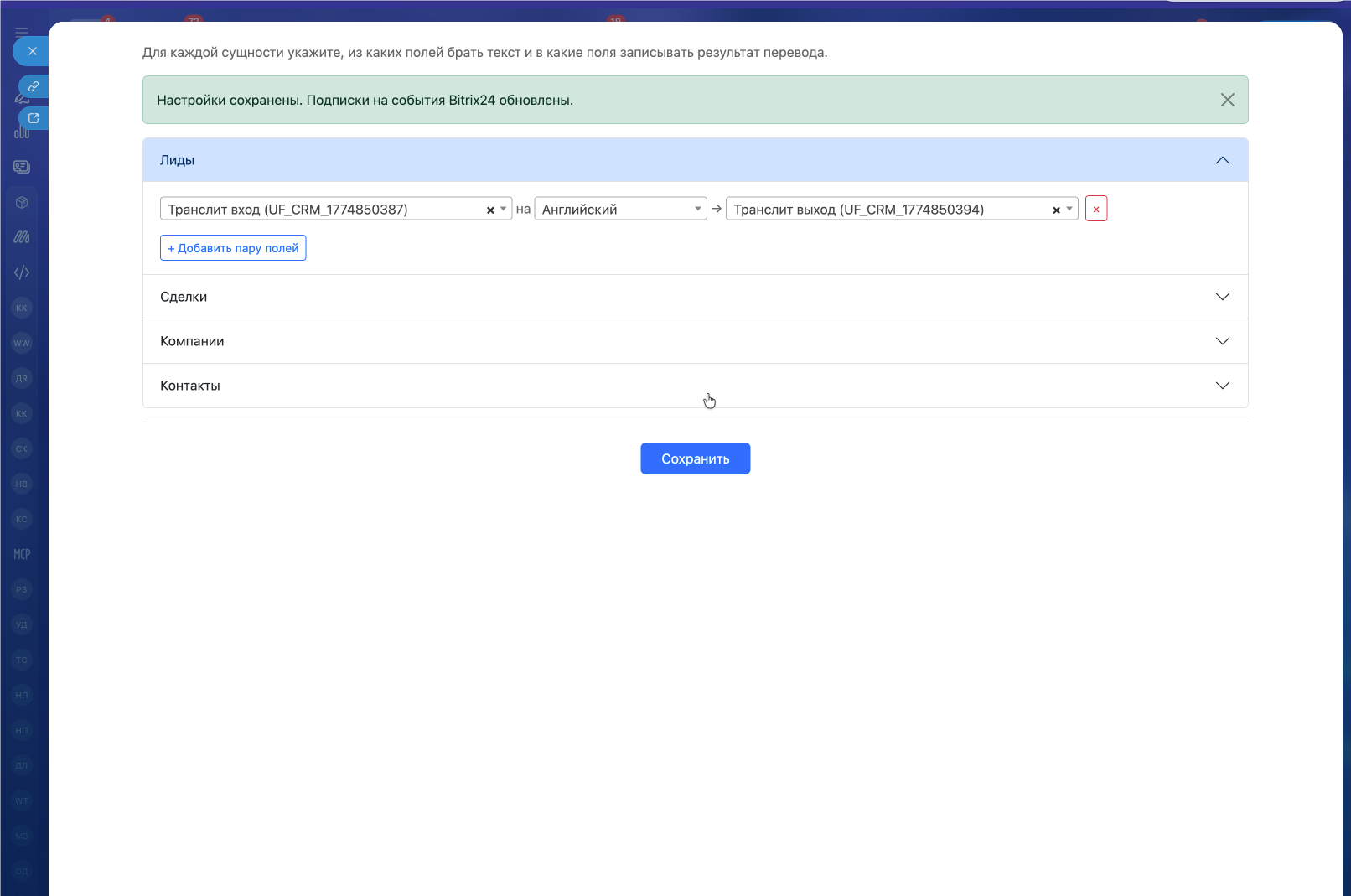Open the ID card icon in the left sidebar
The height and width of the screenshot is (896, 1351).
pos(22,167)
